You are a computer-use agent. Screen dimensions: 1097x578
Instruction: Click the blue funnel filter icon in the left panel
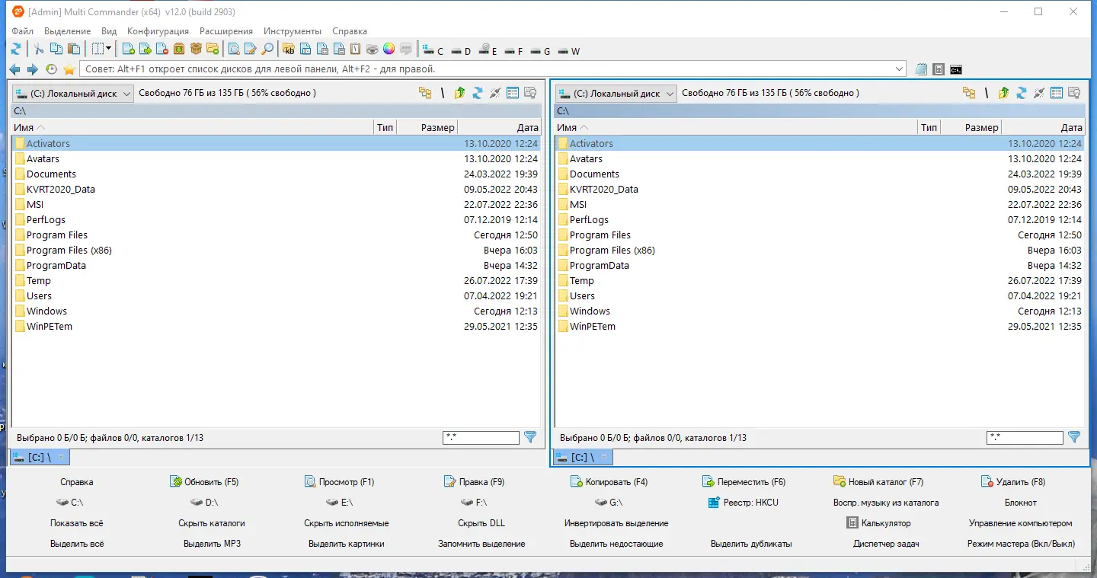530,437
